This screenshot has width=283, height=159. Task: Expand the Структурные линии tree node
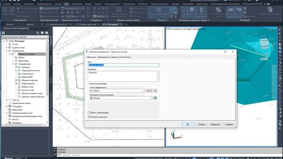tap(16, 71)
